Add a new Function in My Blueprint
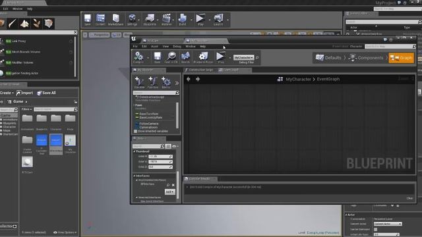Viewport: 422px width, 237px height. click(153, 82)
